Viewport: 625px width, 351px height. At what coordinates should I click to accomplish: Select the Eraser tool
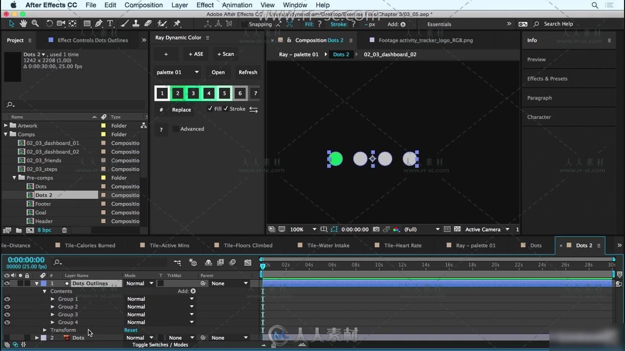pos(147,23)
